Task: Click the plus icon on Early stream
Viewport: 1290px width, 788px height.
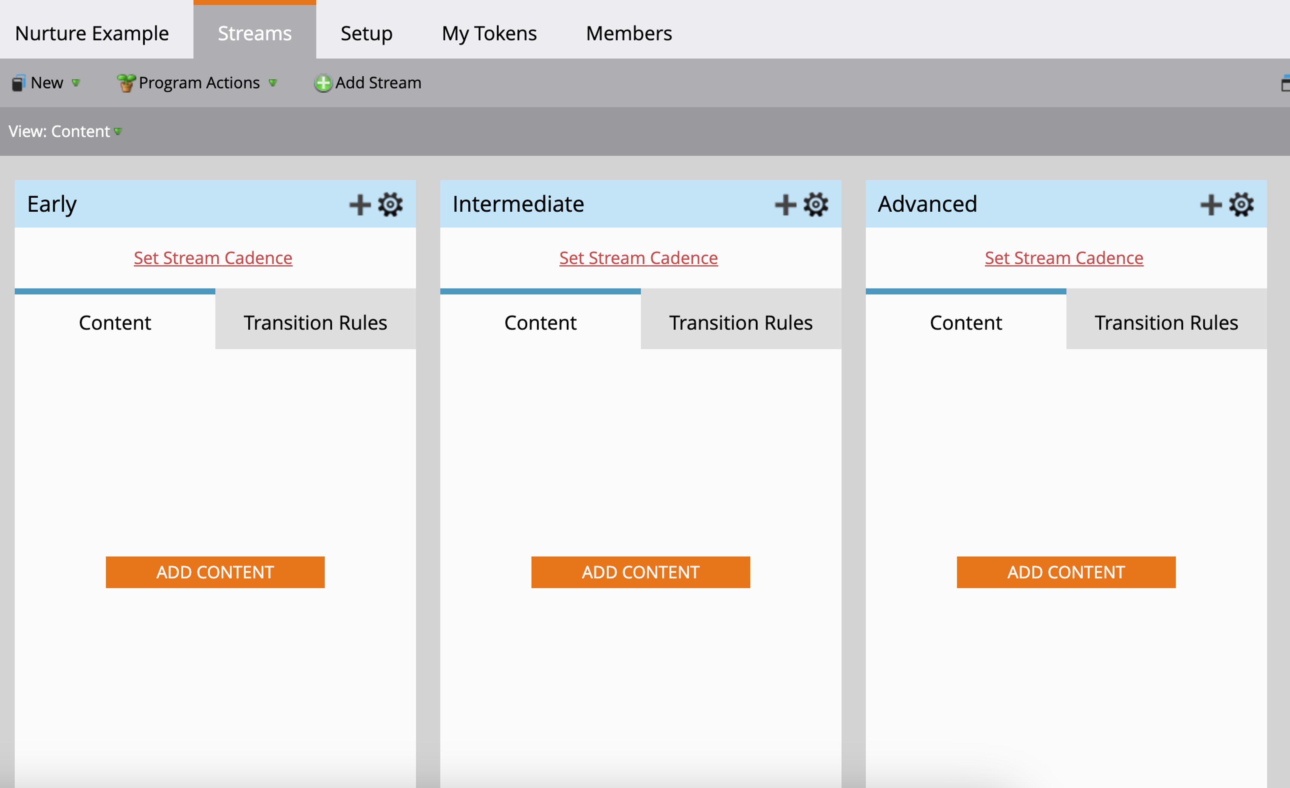Action: [x=360, y=205]
